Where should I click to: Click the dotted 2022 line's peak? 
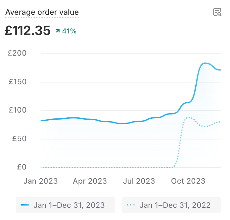point(189,118)
